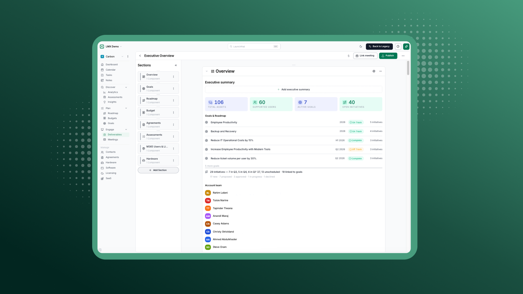523x294 pixels.
Task: Open Dashboard in sidebar
Action: click(x=111, y=65)
